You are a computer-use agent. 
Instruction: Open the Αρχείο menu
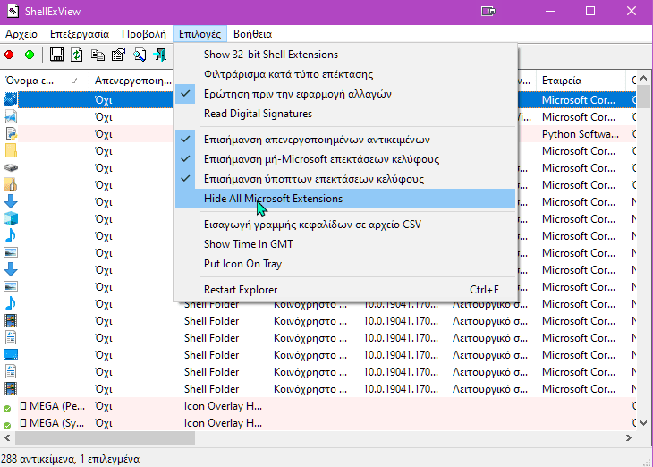point(21,34)
